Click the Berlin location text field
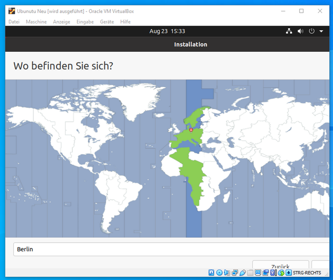Screen dimensions: 333x280 tap(169, 249)
